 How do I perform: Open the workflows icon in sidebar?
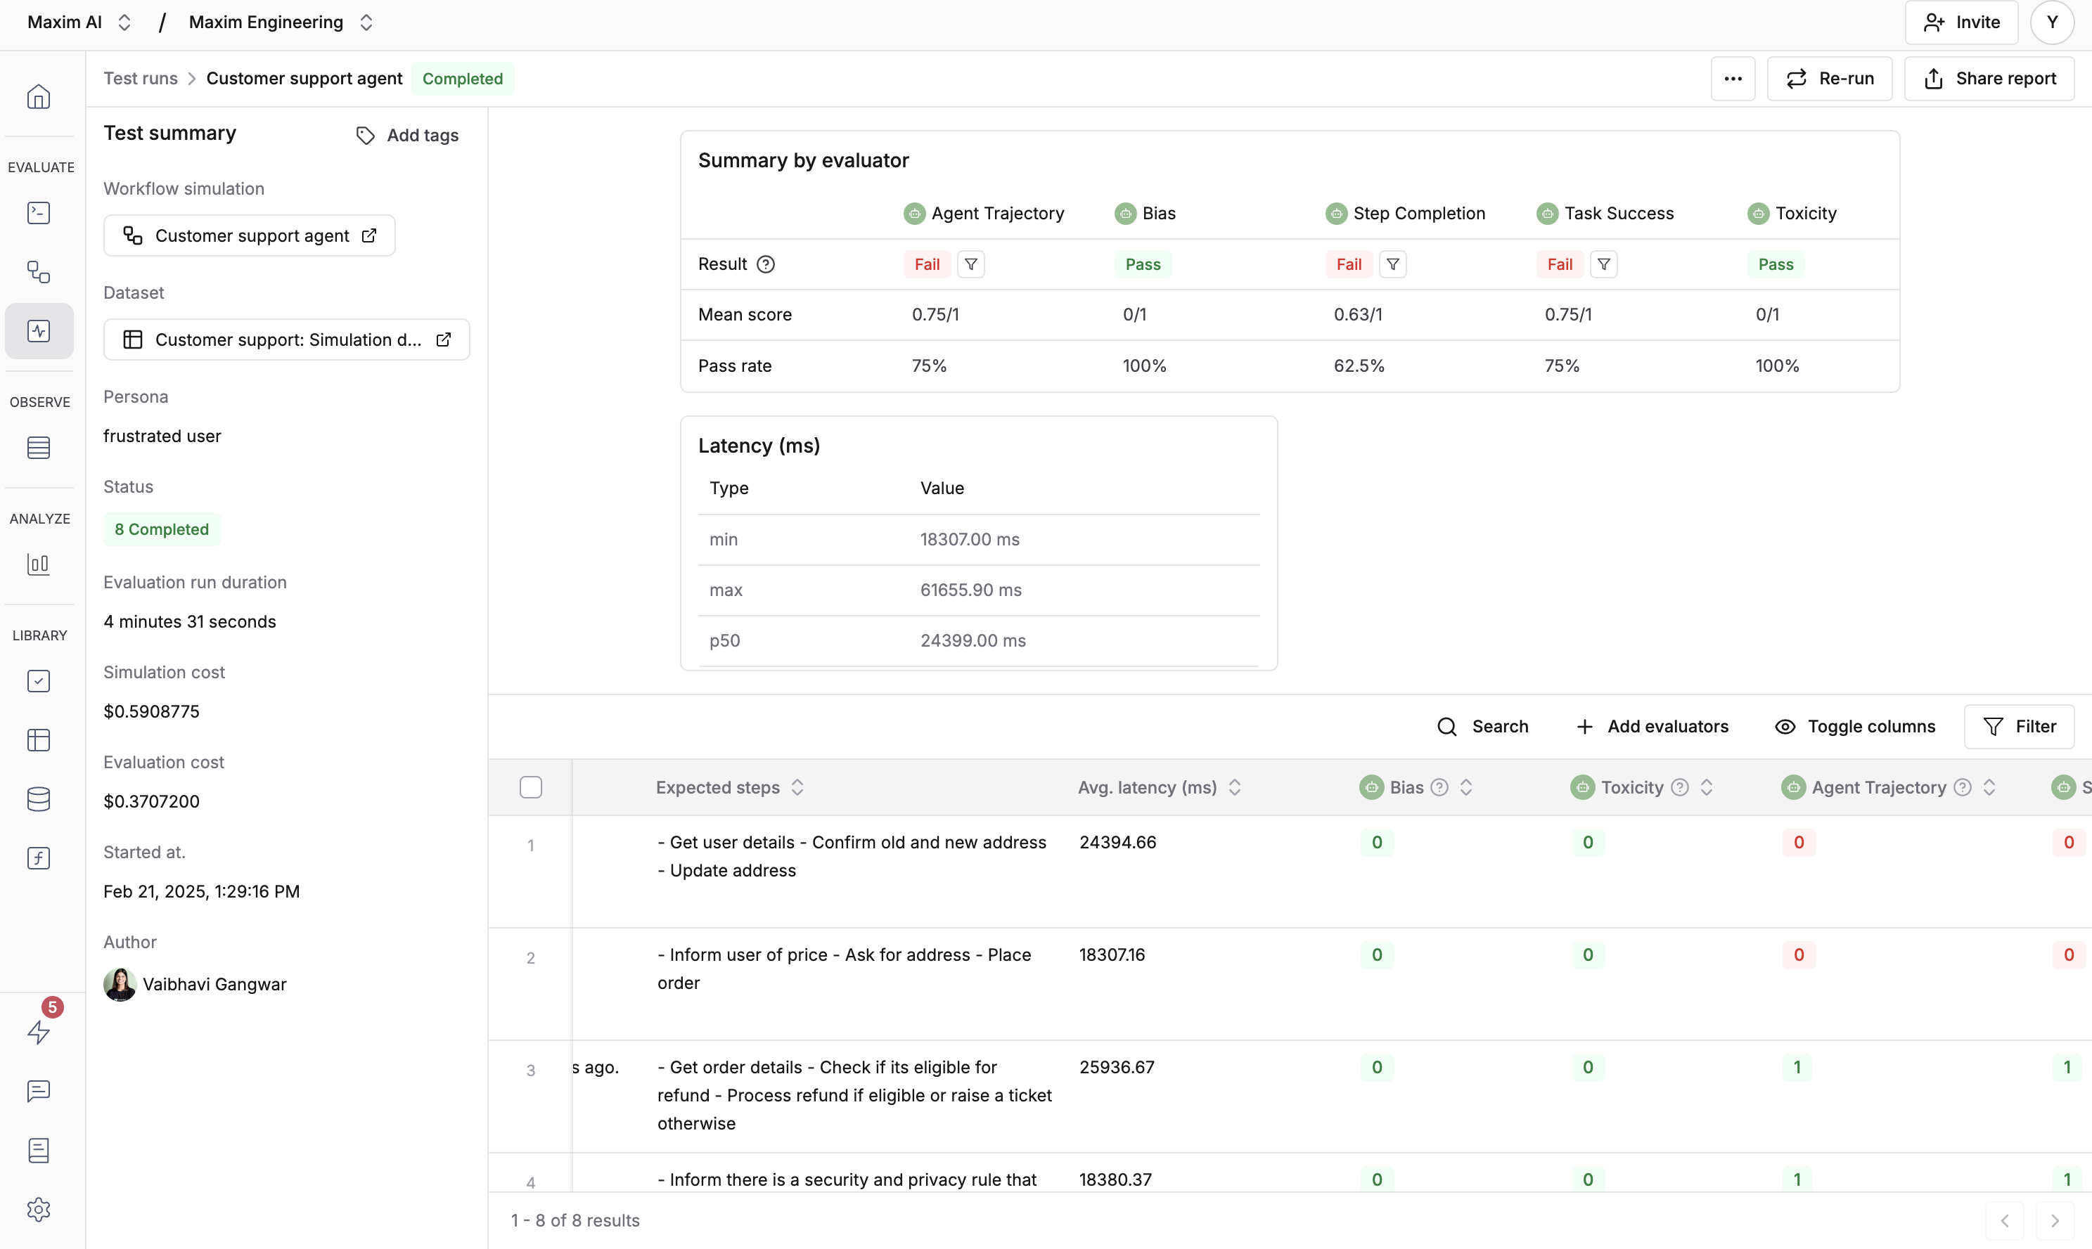pos(39,272)
